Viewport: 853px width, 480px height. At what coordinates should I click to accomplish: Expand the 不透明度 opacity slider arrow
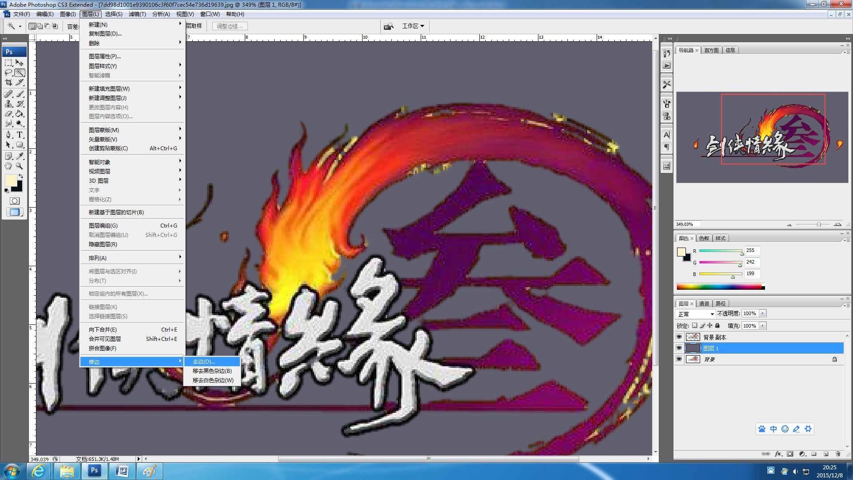[762, 313]
